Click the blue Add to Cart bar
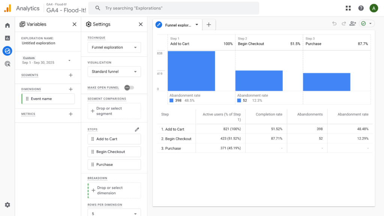 pyautogui.click(x=191, y=71)
